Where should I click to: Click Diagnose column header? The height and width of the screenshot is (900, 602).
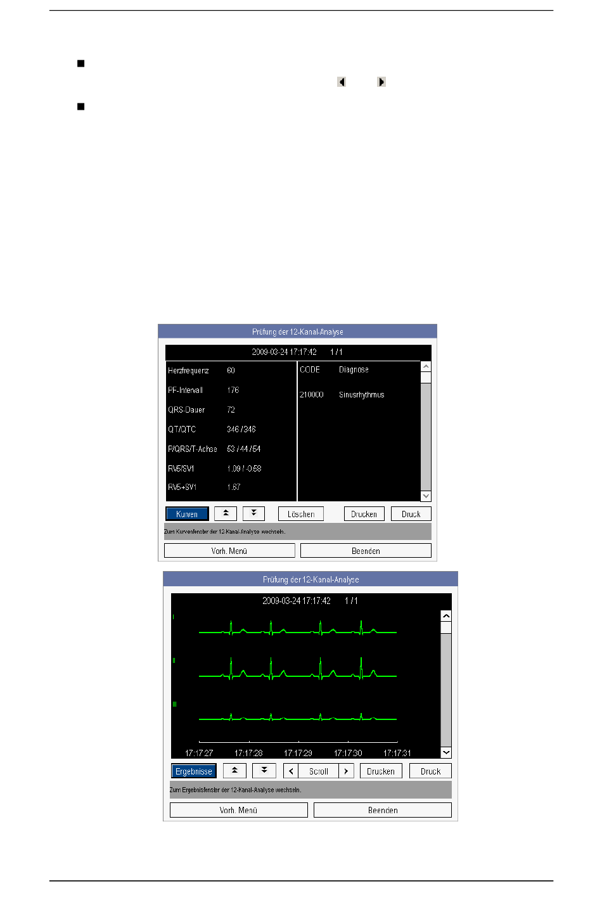pyautogui.click(x=354, y=370)
